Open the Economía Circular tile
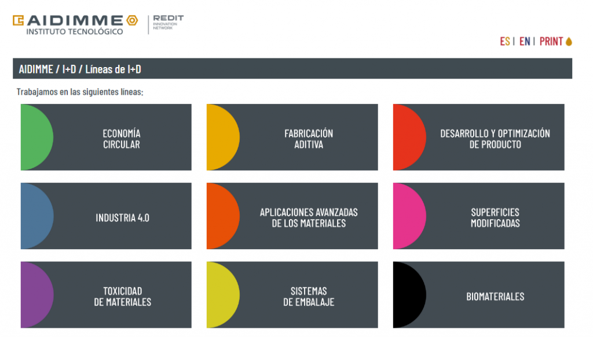593x337 pixels. 106,137
